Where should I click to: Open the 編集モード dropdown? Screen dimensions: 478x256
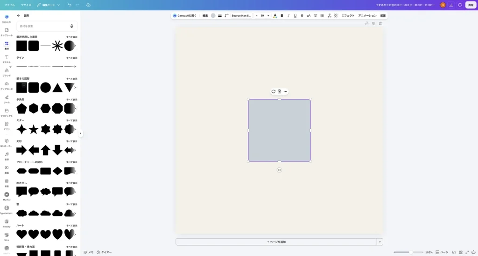[49, 5]
